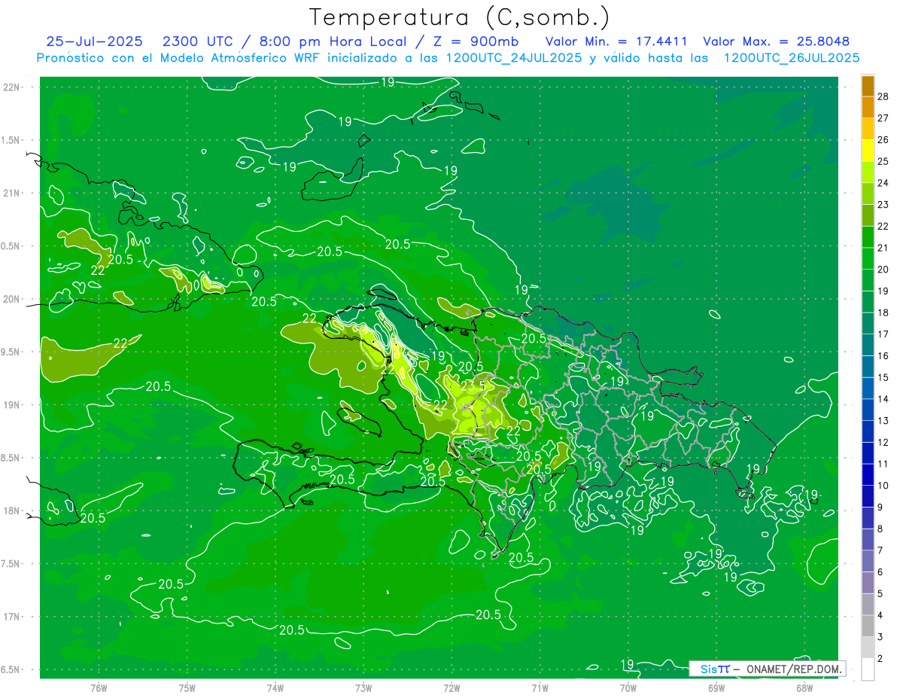Pick the teal legend swatch between 16 and 17
Screen dimensions: 903x698
click(x=868, y=346)
